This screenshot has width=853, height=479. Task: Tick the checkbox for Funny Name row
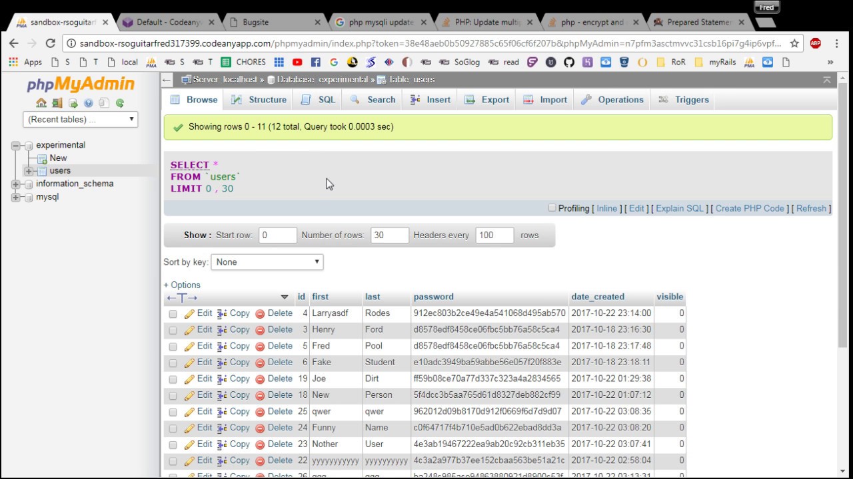173,428
